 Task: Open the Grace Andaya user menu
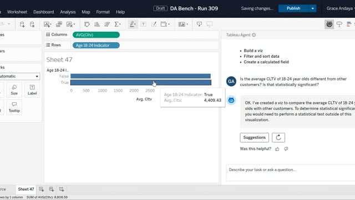coord(340,8)
